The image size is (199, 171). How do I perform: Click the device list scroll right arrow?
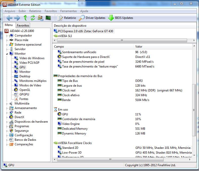(x=194, y=40)
